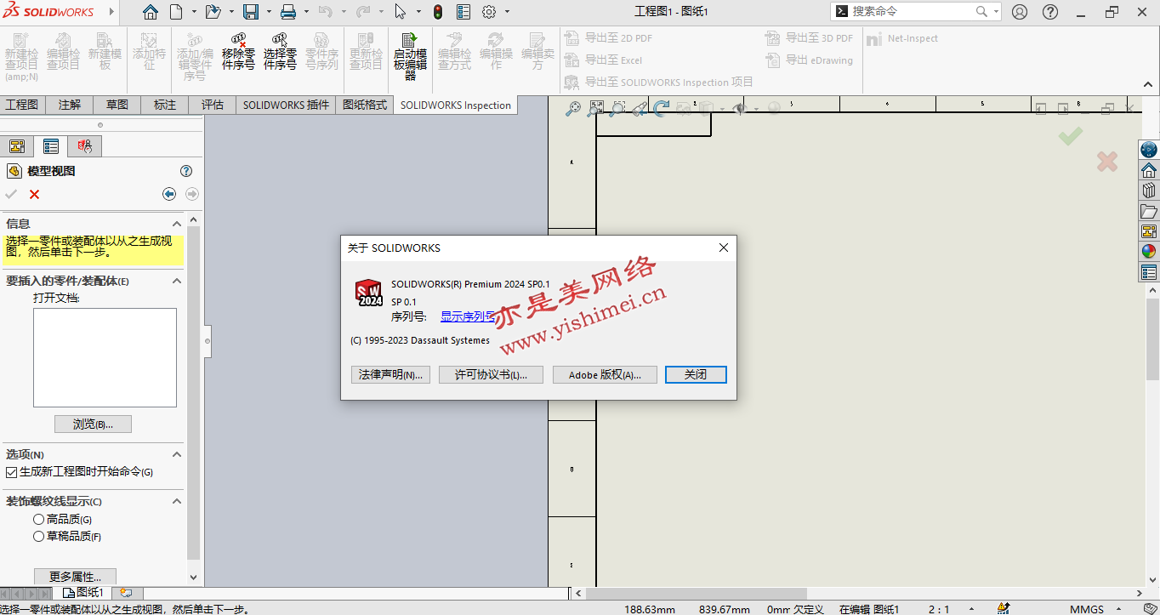Click the Home icon in the title toolbar

tap(151, 12)
